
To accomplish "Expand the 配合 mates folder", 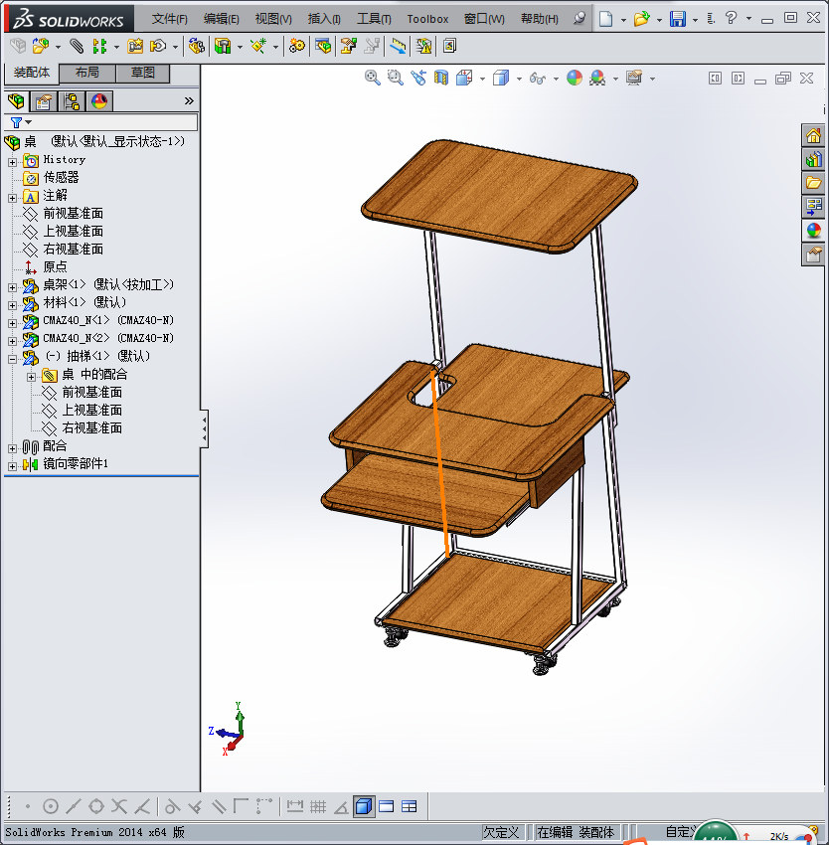I will click(x=12, y=448).
